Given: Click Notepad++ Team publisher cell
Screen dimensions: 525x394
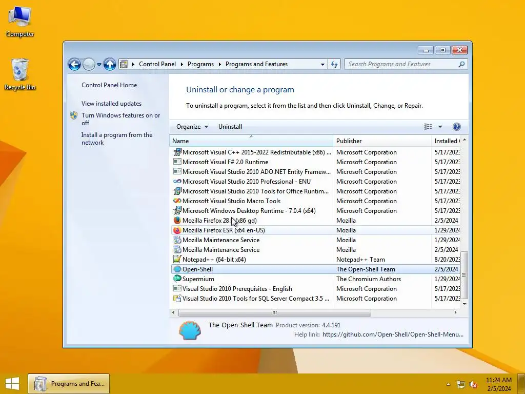Looking at the screenshot, I should coord(360,259).
